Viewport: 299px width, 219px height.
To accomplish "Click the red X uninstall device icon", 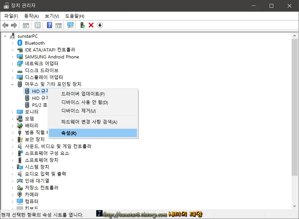I will [91, 25].
